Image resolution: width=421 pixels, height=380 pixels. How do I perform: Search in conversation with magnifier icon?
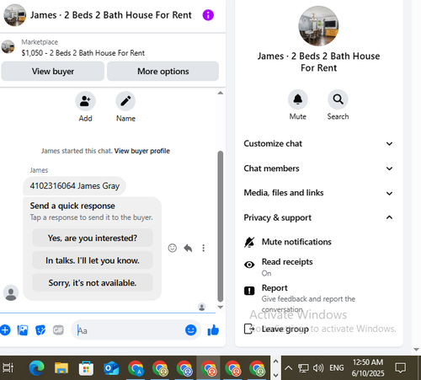point(338,99)
